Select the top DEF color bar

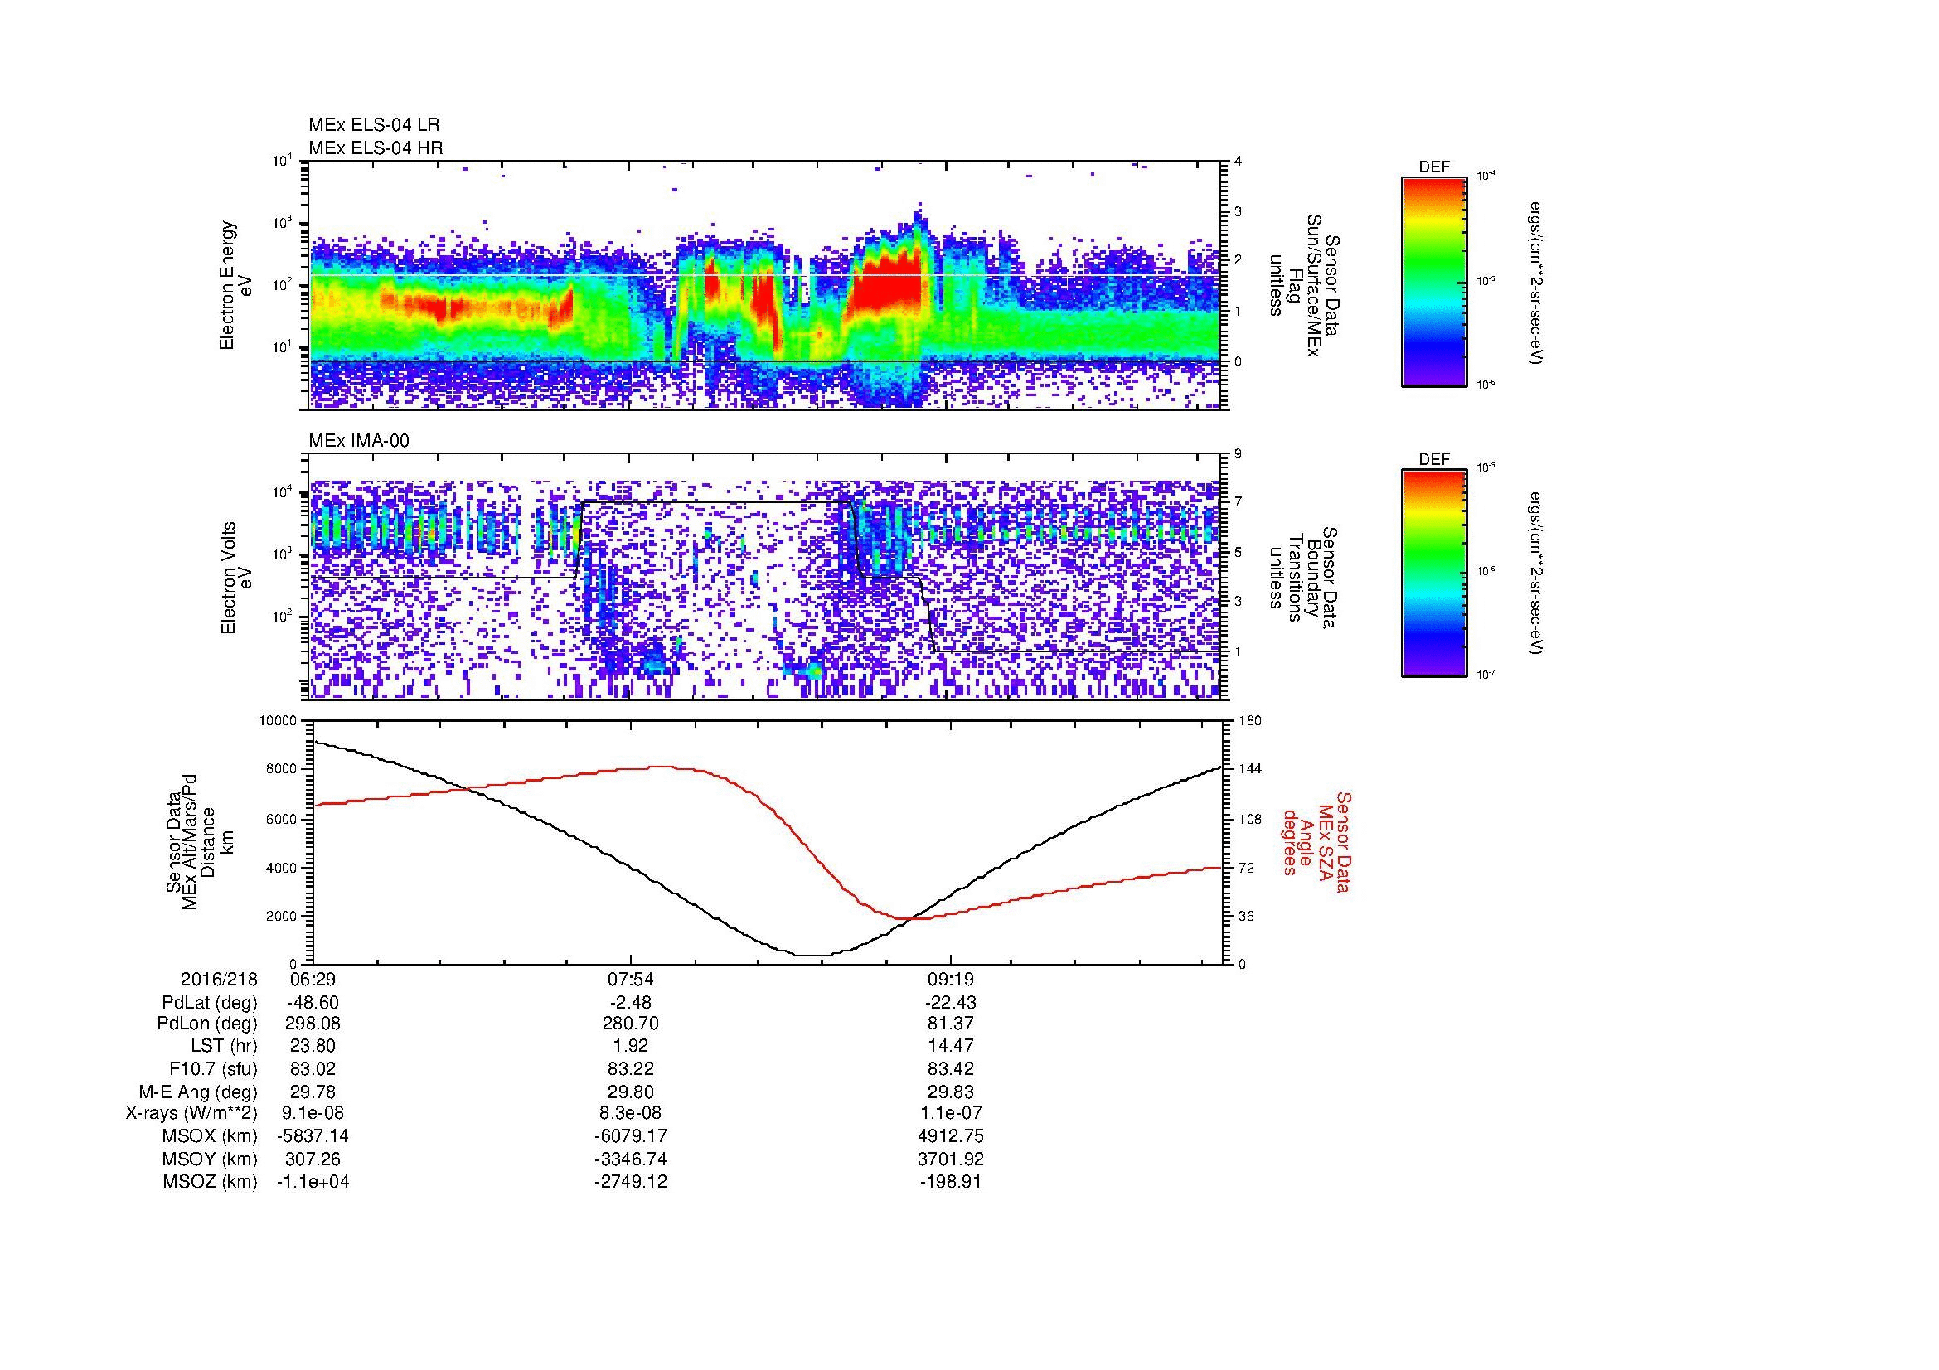pyautogui.click(x=1434, y=281)
